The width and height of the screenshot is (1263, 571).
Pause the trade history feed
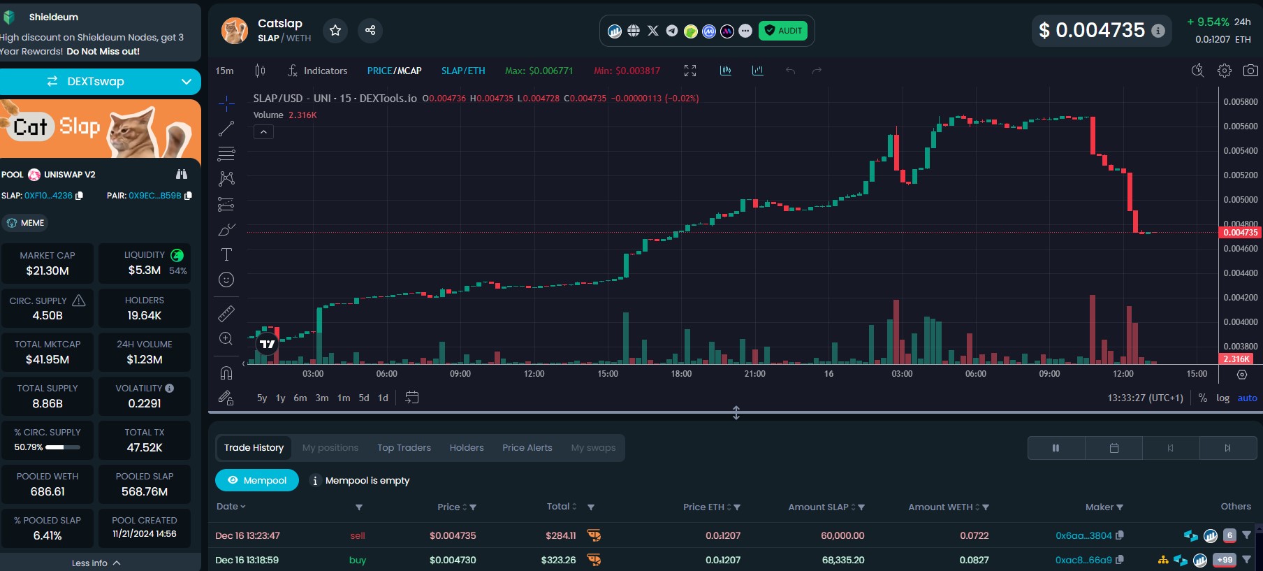tap(1056, 448)
